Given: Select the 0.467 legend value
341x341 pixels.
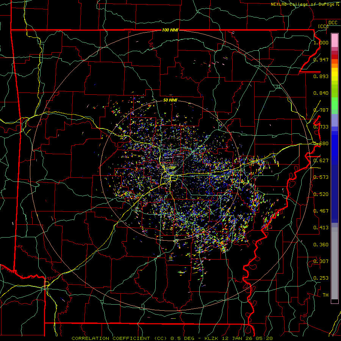Looking at the screenshot, I should tap(321, 211).
